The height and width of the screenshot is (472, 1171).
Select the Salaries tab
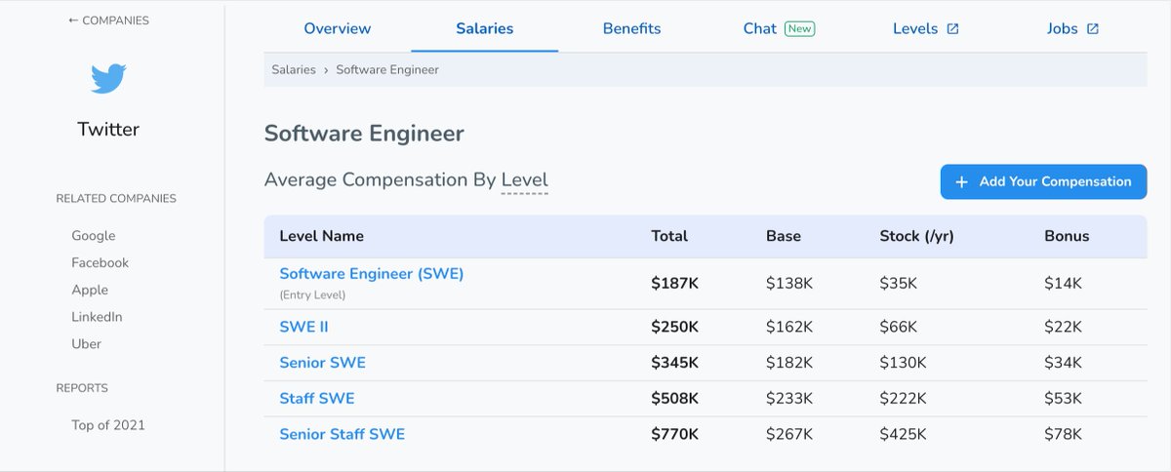click(x=485, y=28)
